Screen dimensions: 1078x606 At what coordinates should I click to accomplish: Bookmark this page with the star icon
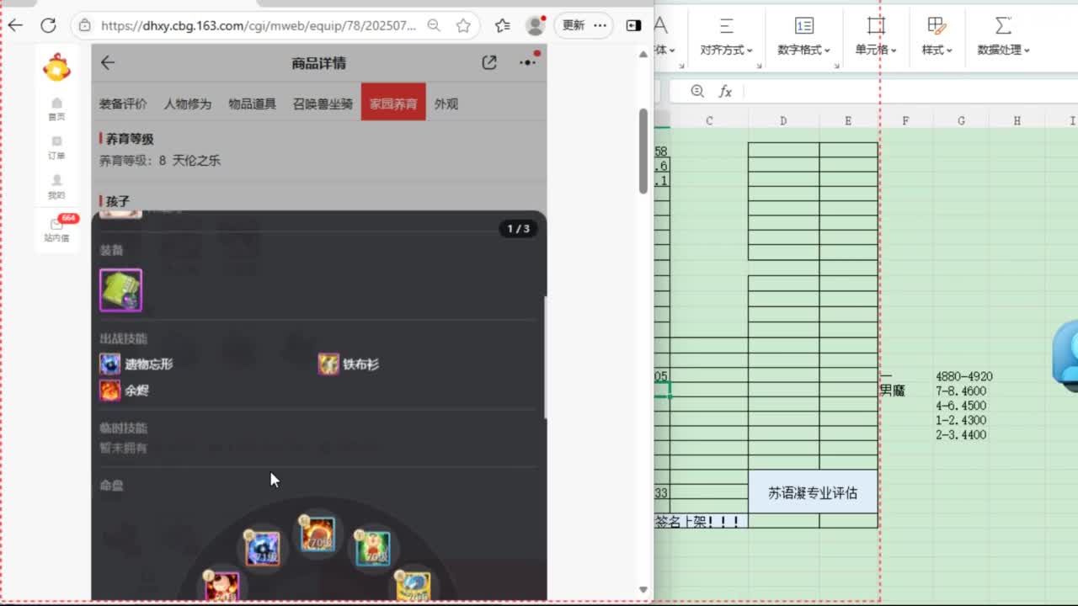pos(463,25)
